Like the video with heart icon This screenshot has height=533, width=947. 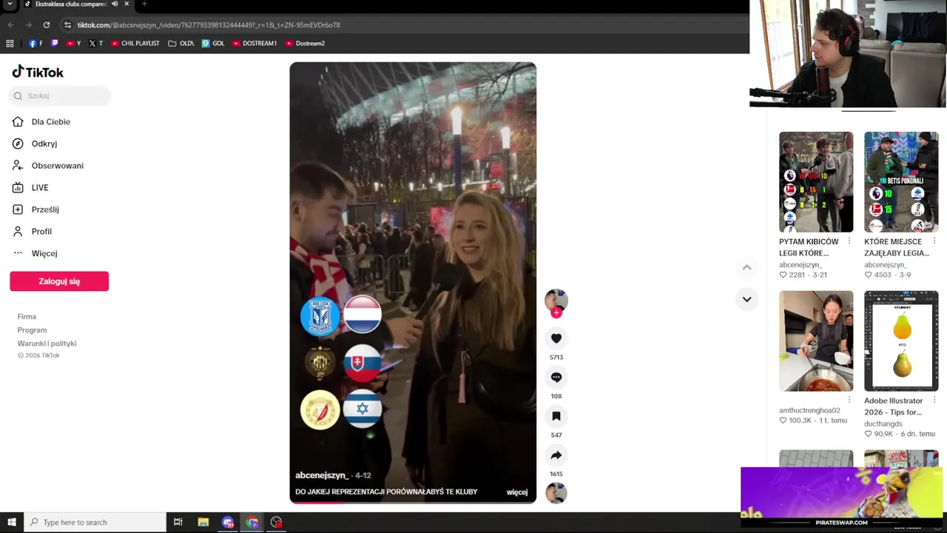click(556, 338)
